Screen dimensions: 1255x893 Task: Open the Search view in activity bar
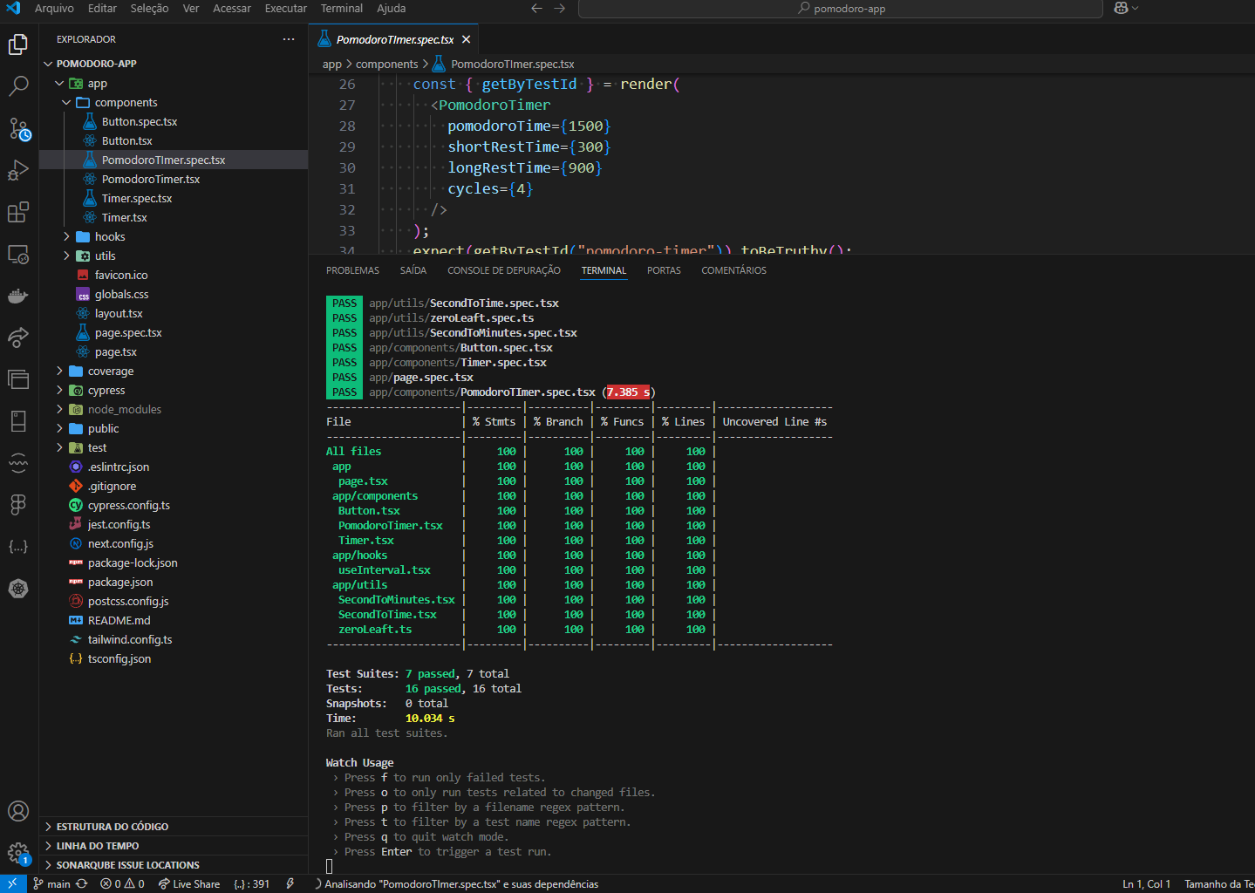point(18,85)
